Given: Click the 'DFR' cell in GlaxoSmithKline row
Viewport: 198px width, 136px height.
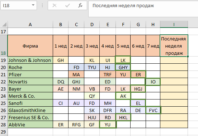Looking at the screenshot, I should pyautogui.click(x=108, y=110).
